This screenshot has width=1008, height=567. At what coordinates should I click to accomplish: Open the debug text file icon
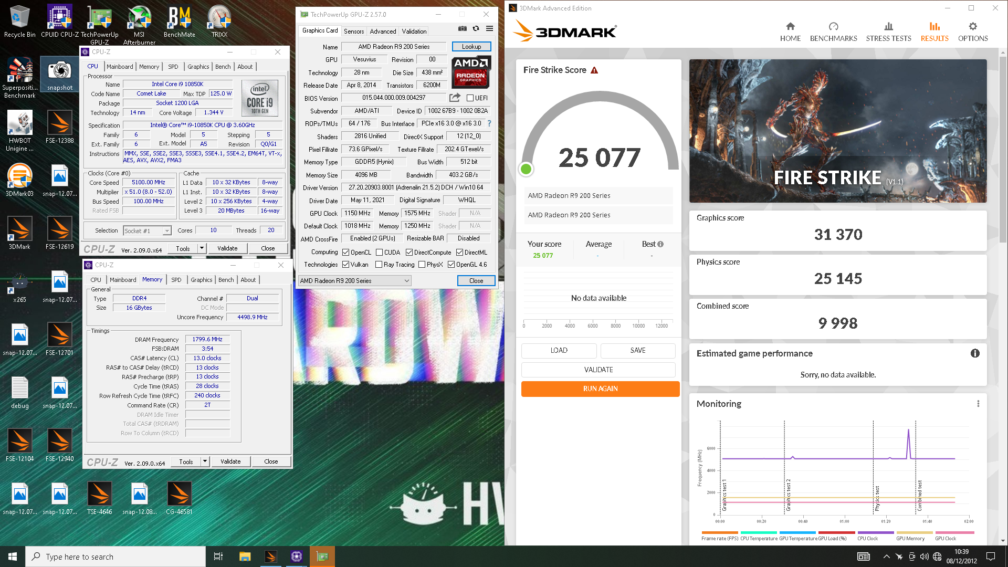[x=19, y=392]
